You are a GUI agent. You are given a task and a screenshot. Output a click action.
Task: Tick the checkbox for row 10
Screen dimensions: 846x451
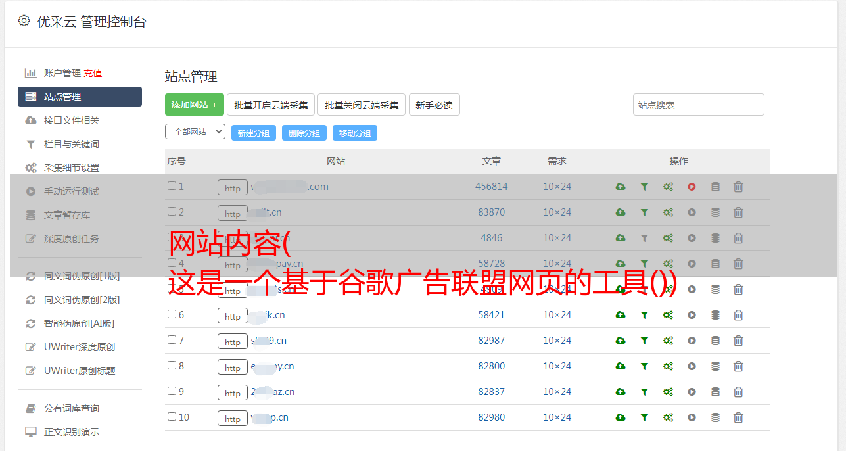172,417
